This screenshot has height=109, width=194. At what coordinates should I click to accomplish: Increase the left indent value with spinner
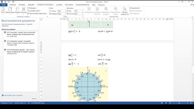click(65, 10)
